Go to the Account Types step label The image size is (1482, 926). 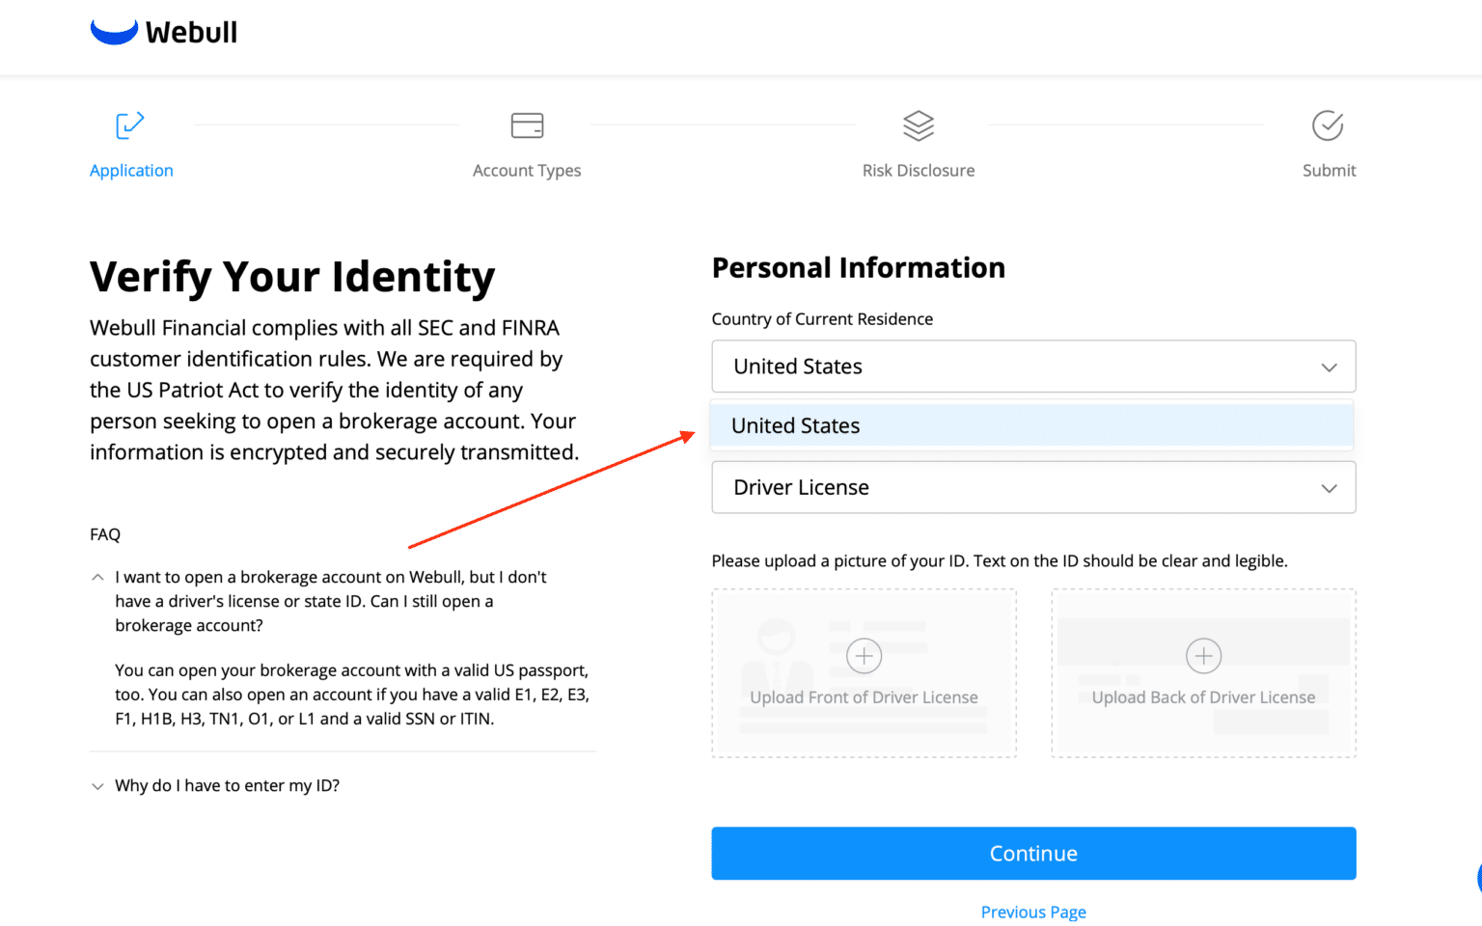pos(527,171)
